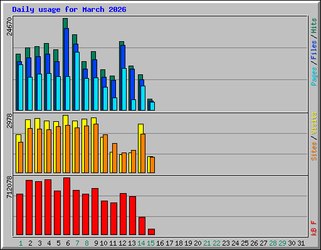The image size is (321, 250).
Task: Select green day label 29 on the x-axis
Action: point(282,243)
